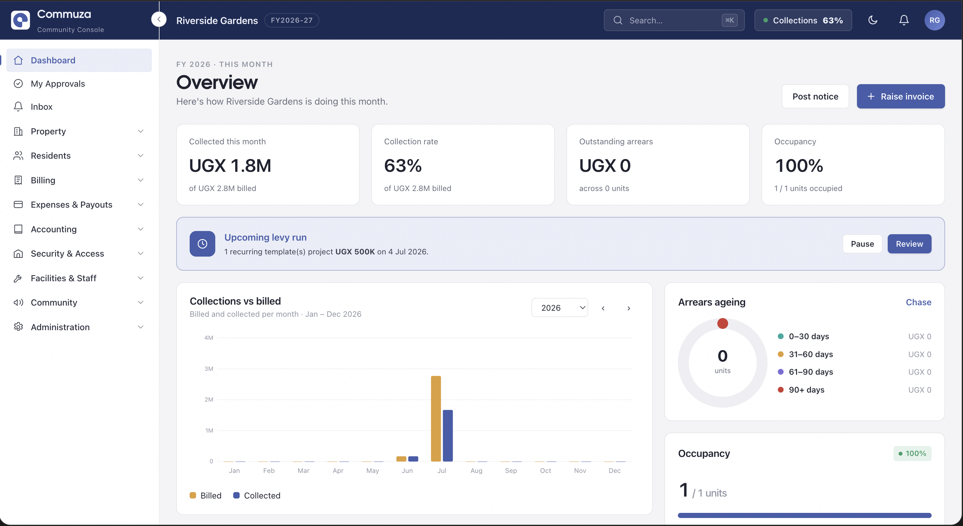Go to previous year with chart left arrow

[603, 308]
